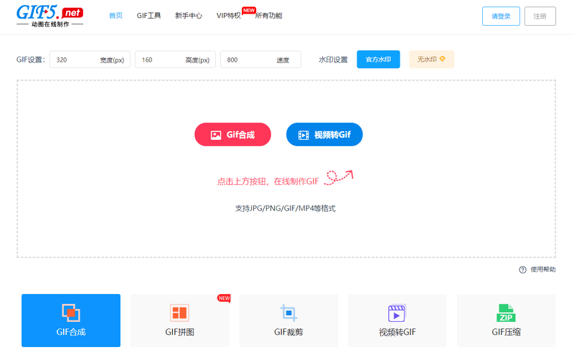Open the VIP特权 page
Screen dimensions: 574x352
click(229, 16)
